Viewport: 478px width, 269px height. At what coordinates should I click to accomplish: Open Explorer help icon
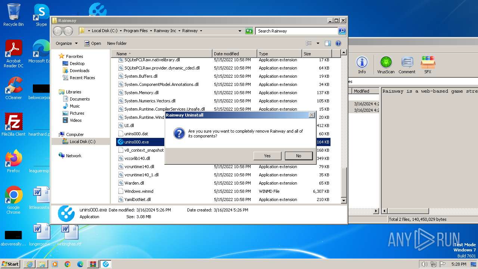coord(338,43)
